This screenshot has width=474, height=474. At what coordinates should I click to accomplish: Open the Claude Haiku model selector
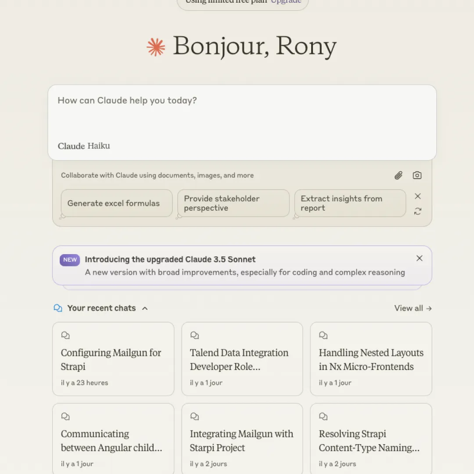[84, 146]
